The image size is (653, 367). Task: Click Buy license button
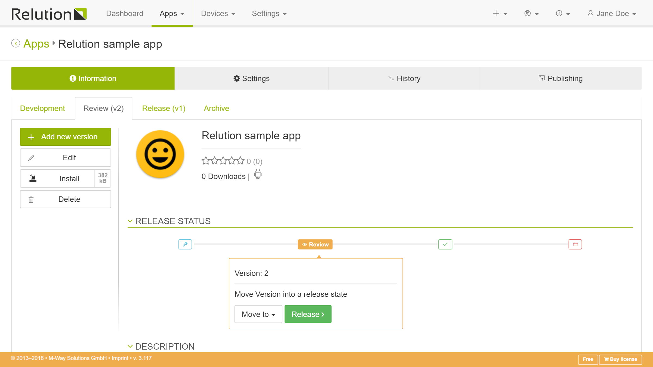[x=621, y=359]
